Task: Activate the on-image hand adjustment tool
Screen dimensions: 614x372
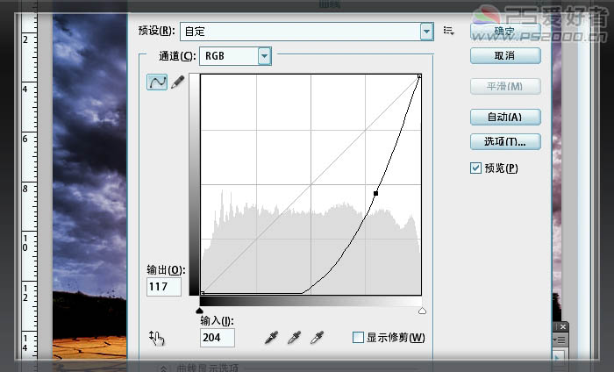Action: (x=158, y=337)
